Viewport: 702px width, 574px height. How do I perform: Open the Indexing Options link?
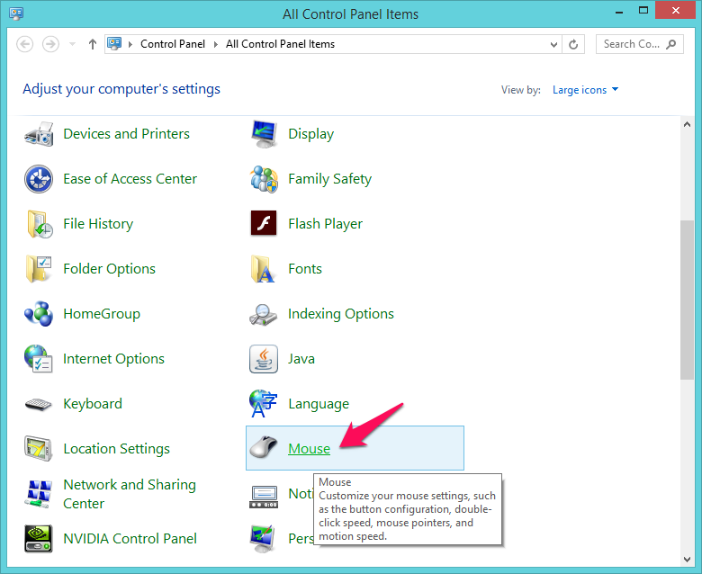point(341,314)
